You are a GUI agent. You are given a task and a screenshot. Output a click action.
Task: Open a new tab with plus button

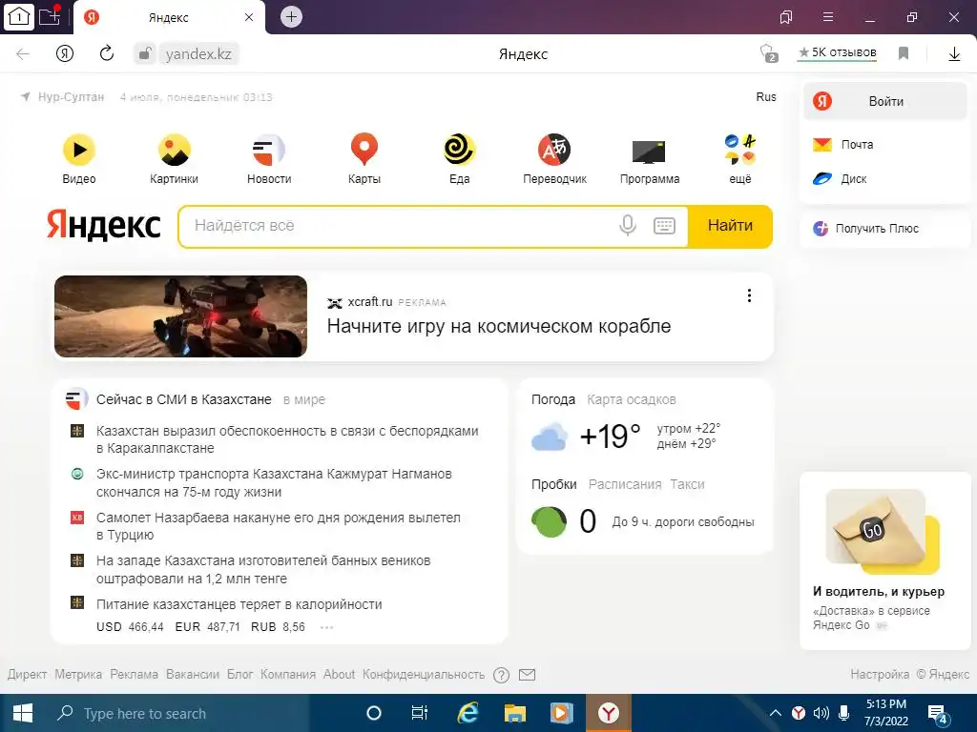(x=291, y=17)
